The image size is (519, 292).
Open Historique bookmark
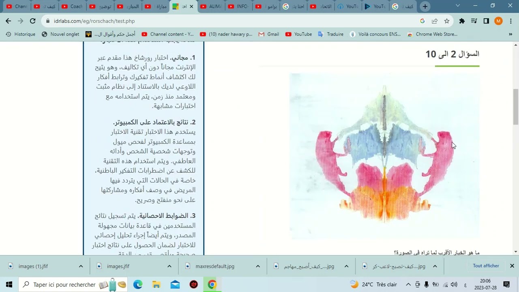21,34
